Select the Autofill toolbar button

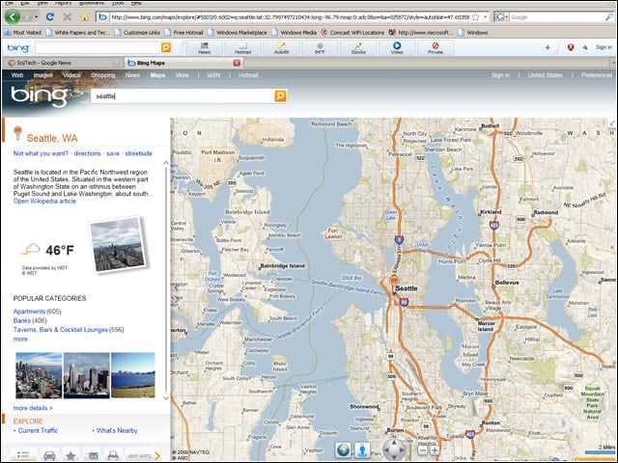click(x=281, y=48)
